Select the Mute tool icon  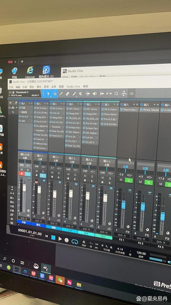pyautogui.click(x=81, y=94)
